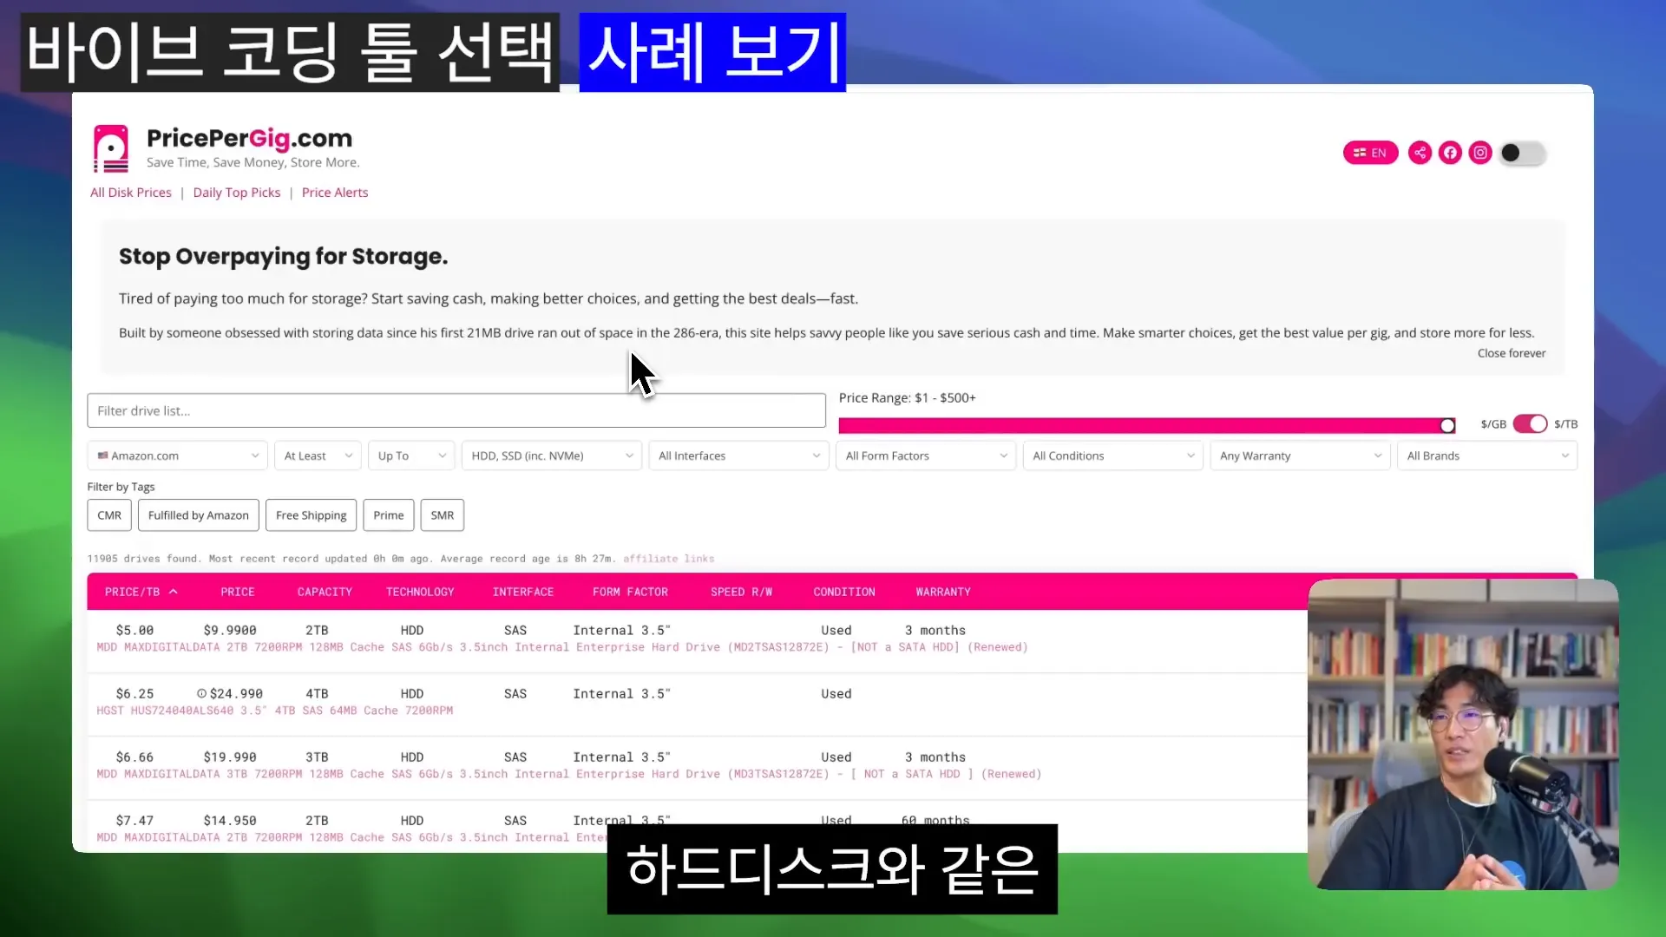1666x937 pixels.
Task: Click the PricePerGig hard drive logo icon
Action: coord(111,148)
